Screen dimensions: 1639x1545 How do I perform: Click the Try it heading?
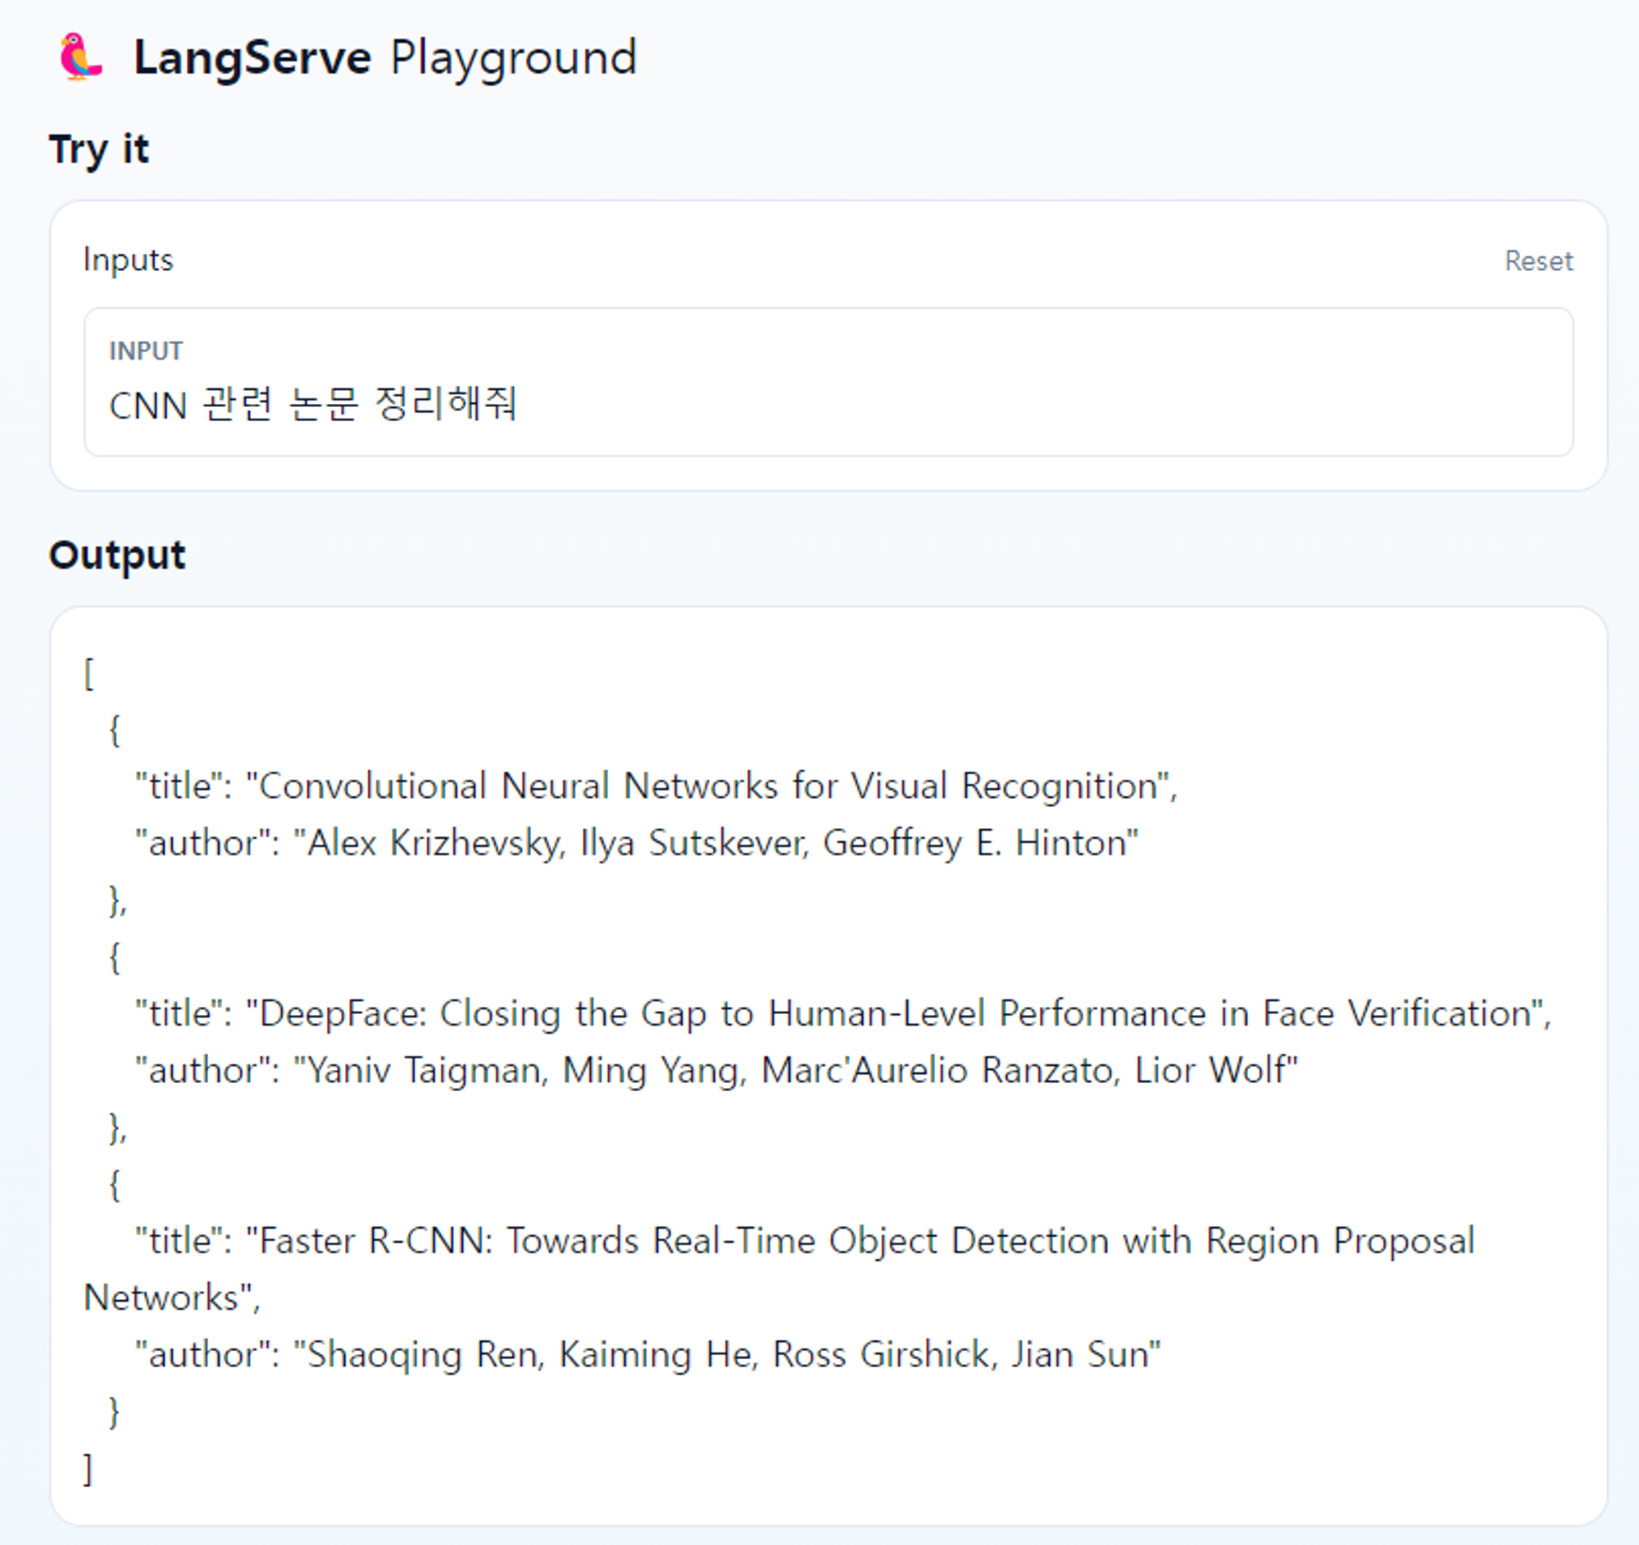[x=99, y=149]
